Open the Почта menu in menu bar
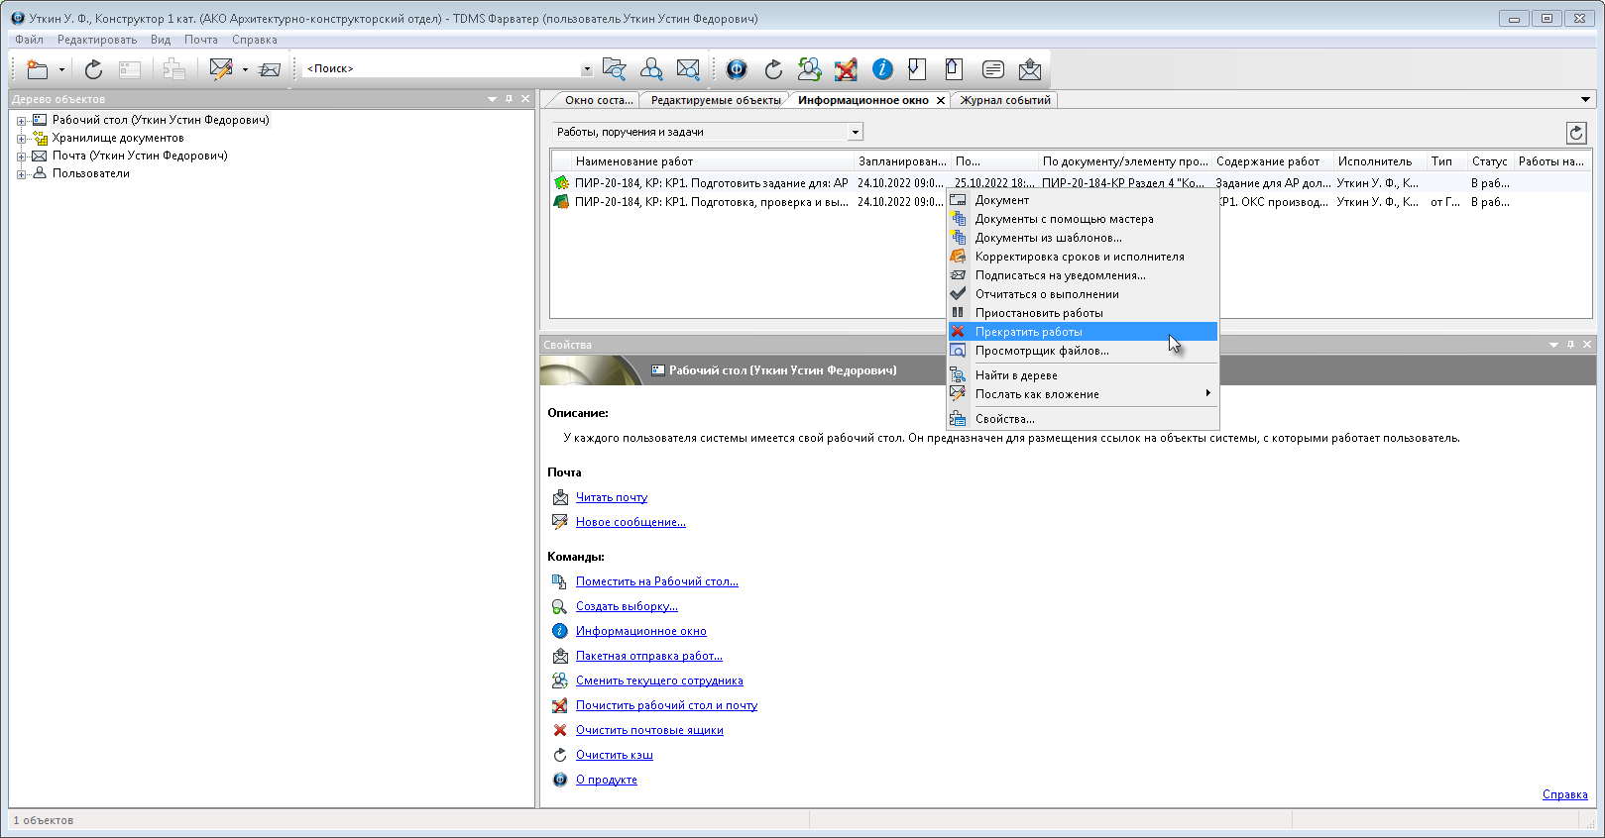Viewport: 1605px width, 838px height. coord(200,40)
